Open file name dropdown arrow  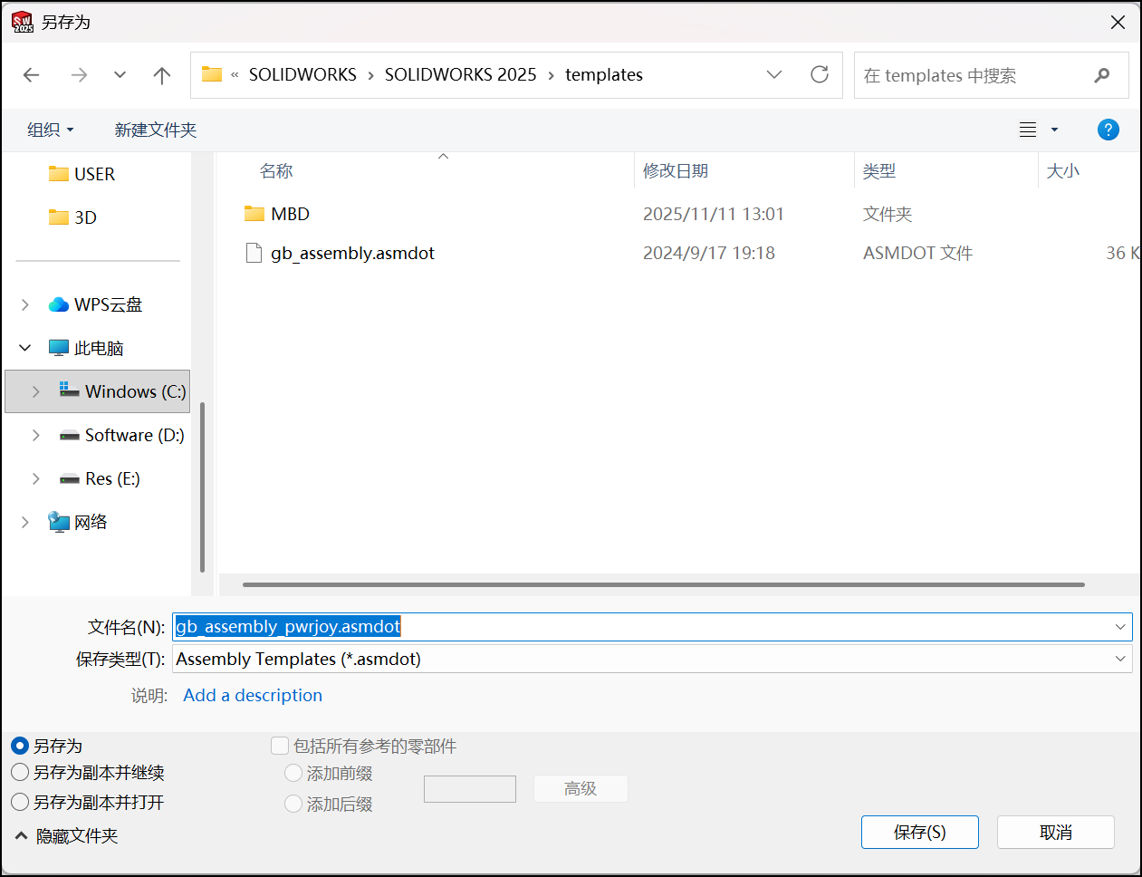(x=1120, y=627)
